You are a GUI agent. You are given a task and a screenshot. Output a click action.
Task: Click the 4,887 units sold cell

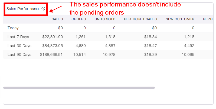coord(110,46)
